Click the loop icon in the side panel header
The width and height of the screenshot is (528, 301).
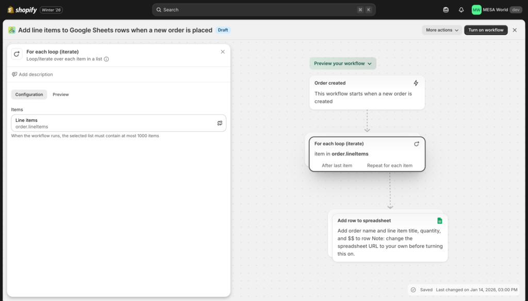17,55
